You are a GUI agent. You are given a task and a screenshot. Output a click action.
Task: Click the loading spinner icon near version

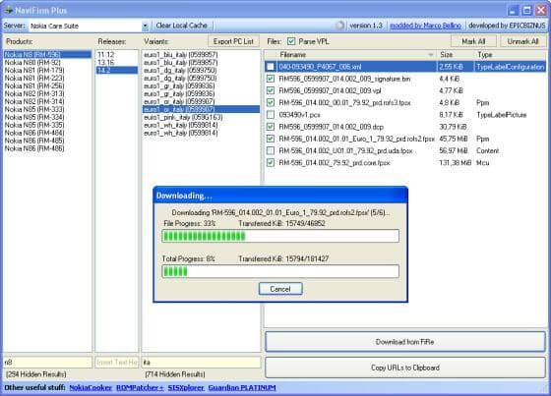(x=339, y=26)
